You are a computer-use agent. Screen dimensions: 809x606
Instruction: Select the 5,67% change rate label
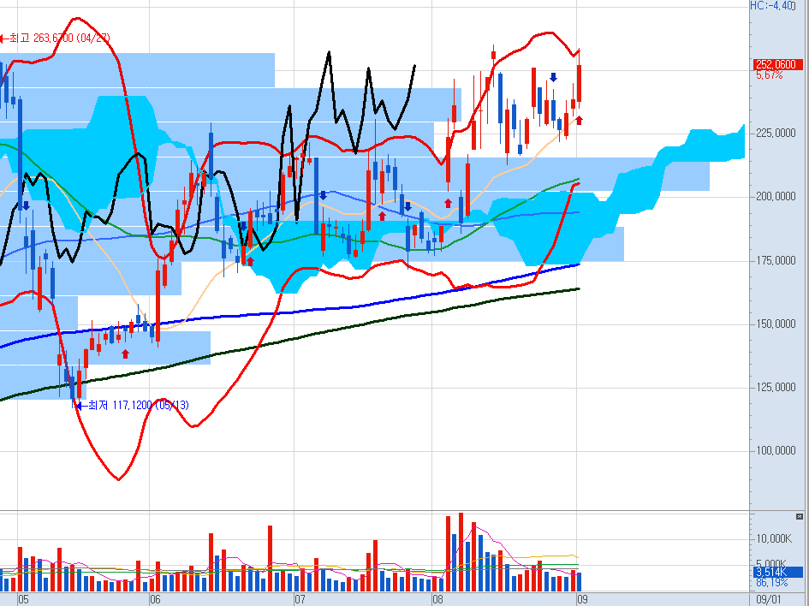tap(770, 75)
